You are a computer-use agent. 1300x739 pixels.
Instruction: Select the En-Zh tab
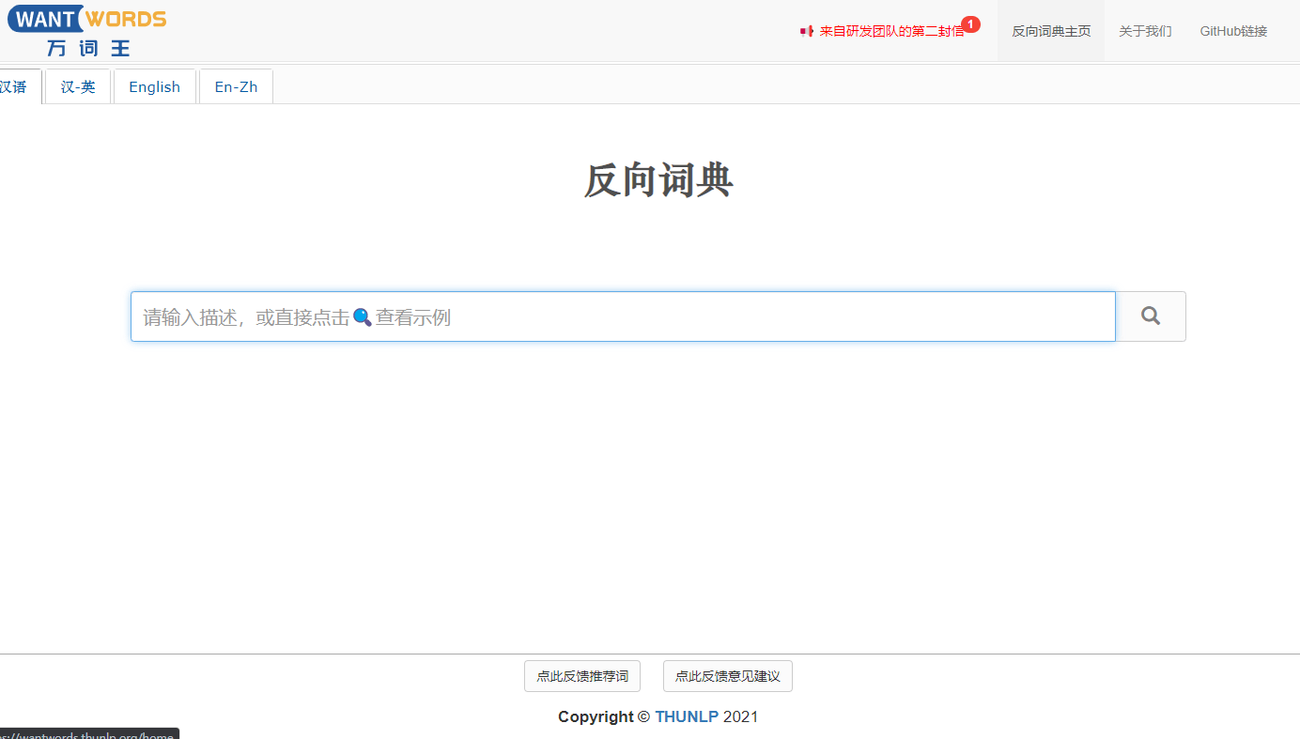(235, 86)
